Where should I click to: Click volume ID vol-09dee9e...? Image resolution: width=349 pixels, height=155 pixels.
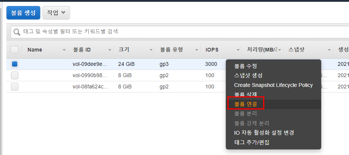90,64
